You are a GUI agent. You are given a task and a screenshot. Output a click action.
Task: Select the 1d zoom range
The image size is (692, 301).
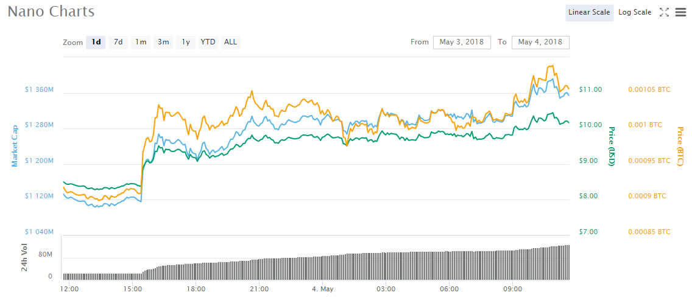(x=96, y=42)
